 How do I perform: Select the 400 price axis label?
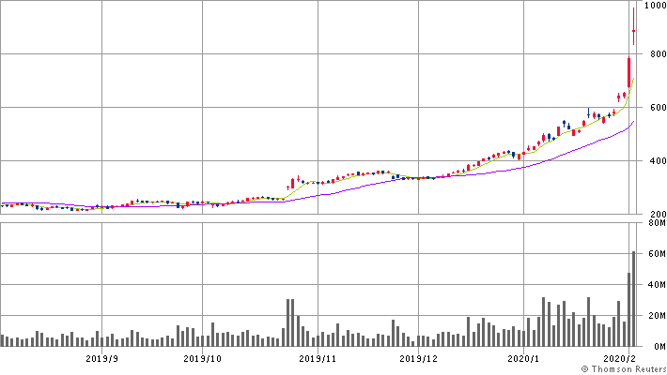[654, 161]
